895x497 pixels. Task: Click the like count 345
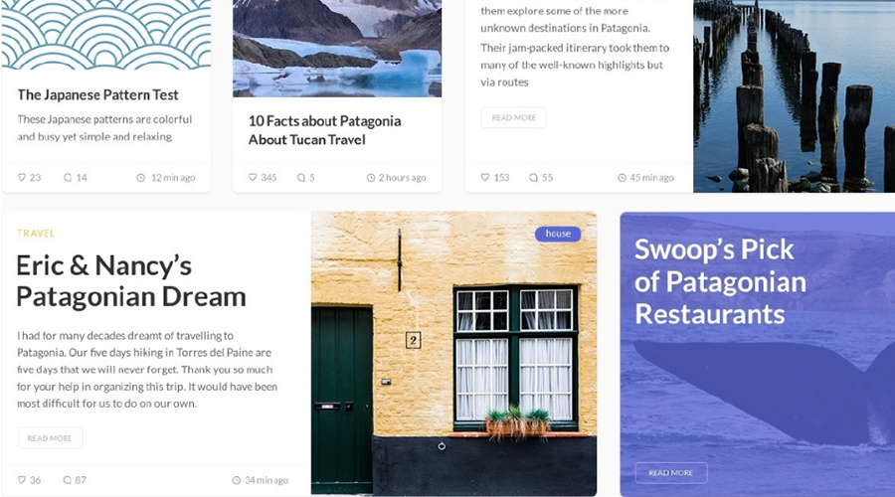(268, 178)
